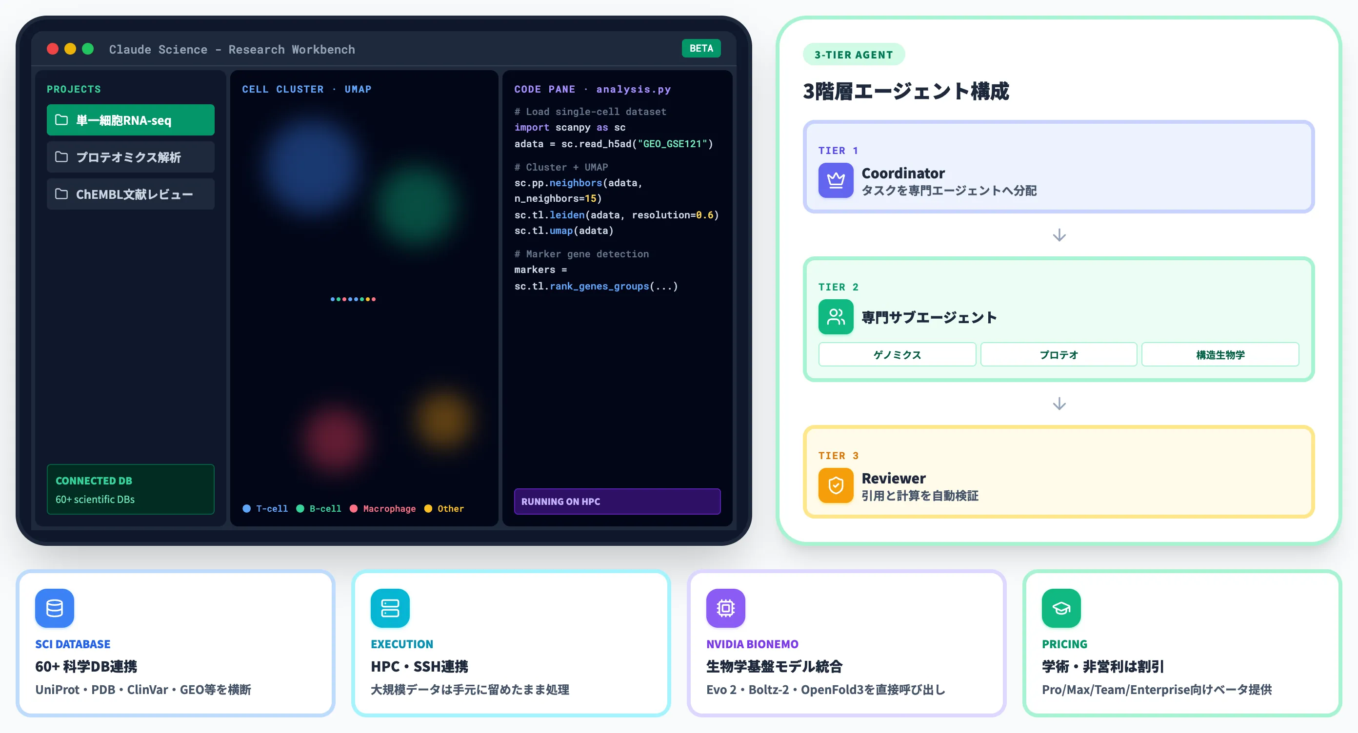This screenshot has width=1358, height=733.
Task: Click the shield icon beside Reviewer
Action: point(836,485)
